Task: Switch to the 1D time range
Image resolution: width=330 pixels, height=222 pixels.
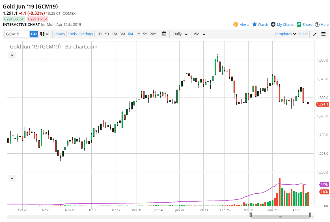Action: (x=99, y=34)
